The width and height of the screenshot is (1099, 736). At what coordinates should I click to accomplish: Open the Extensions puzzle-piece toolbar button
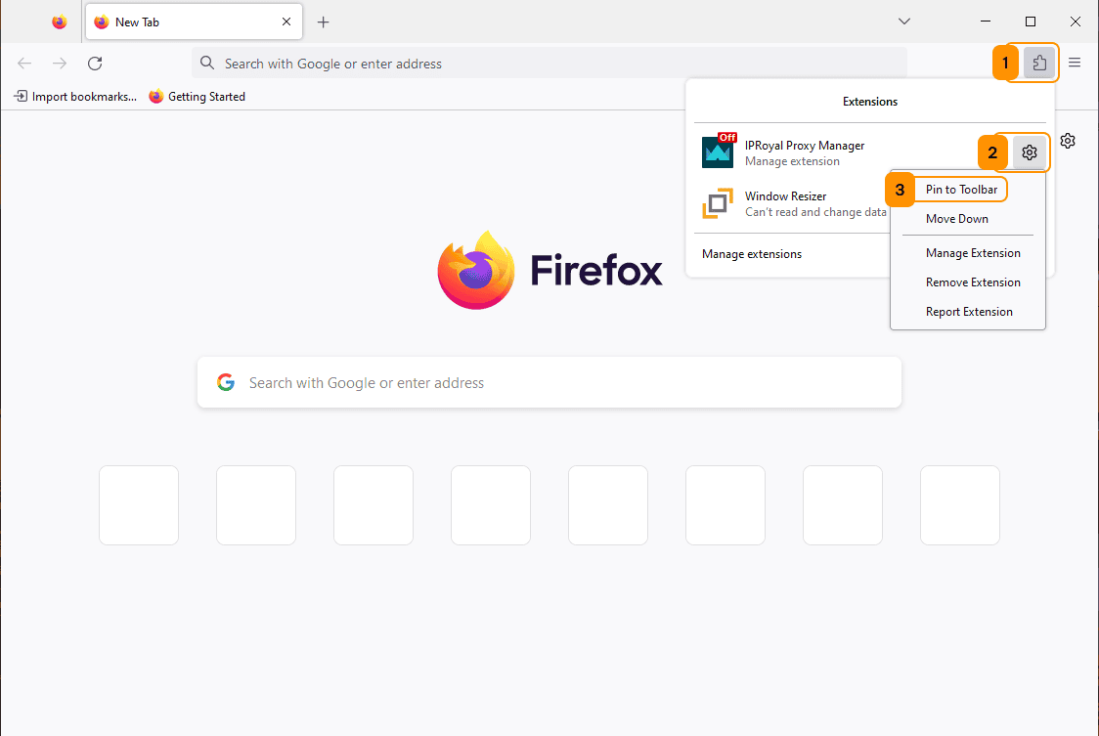1038,64
